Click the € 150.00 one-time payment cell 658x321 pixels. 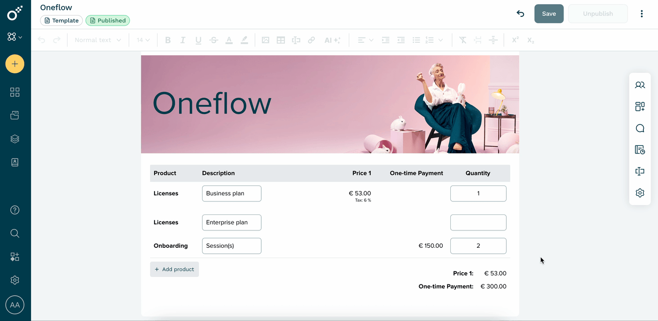point(431,245)
